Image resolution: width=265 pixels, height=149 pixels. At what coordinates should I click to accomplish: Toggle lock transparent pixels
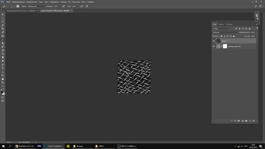(x=222, y=36)
